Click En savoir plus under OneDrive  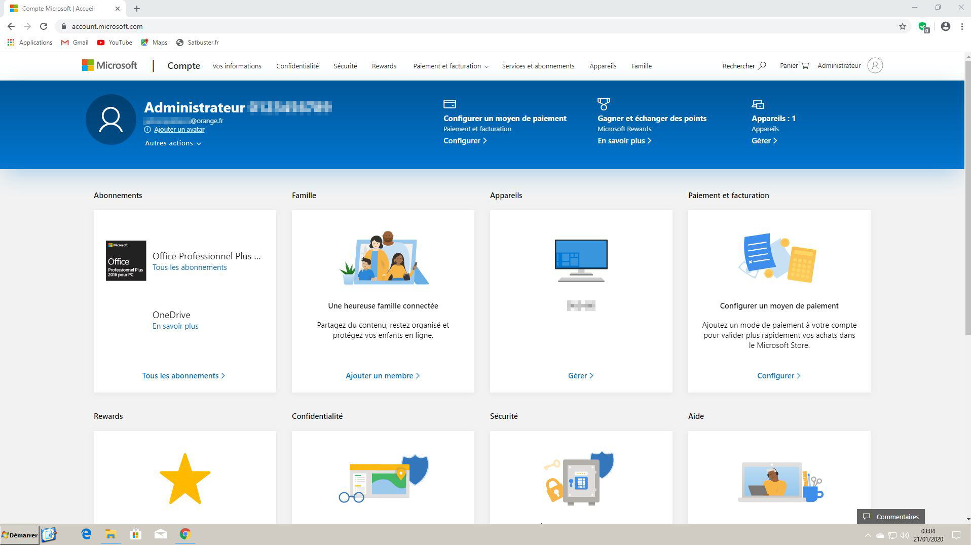tap(175, 326)
